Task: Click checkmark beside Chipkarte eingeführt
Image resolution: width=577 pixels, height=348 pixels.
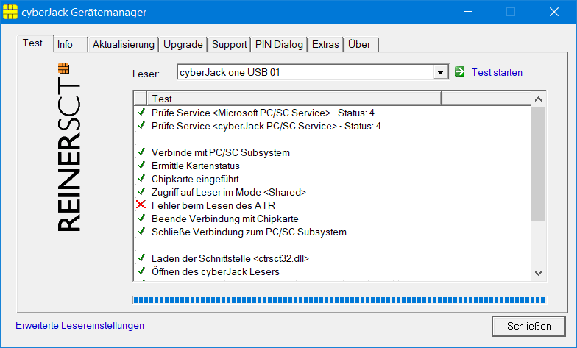Action: 141,178
